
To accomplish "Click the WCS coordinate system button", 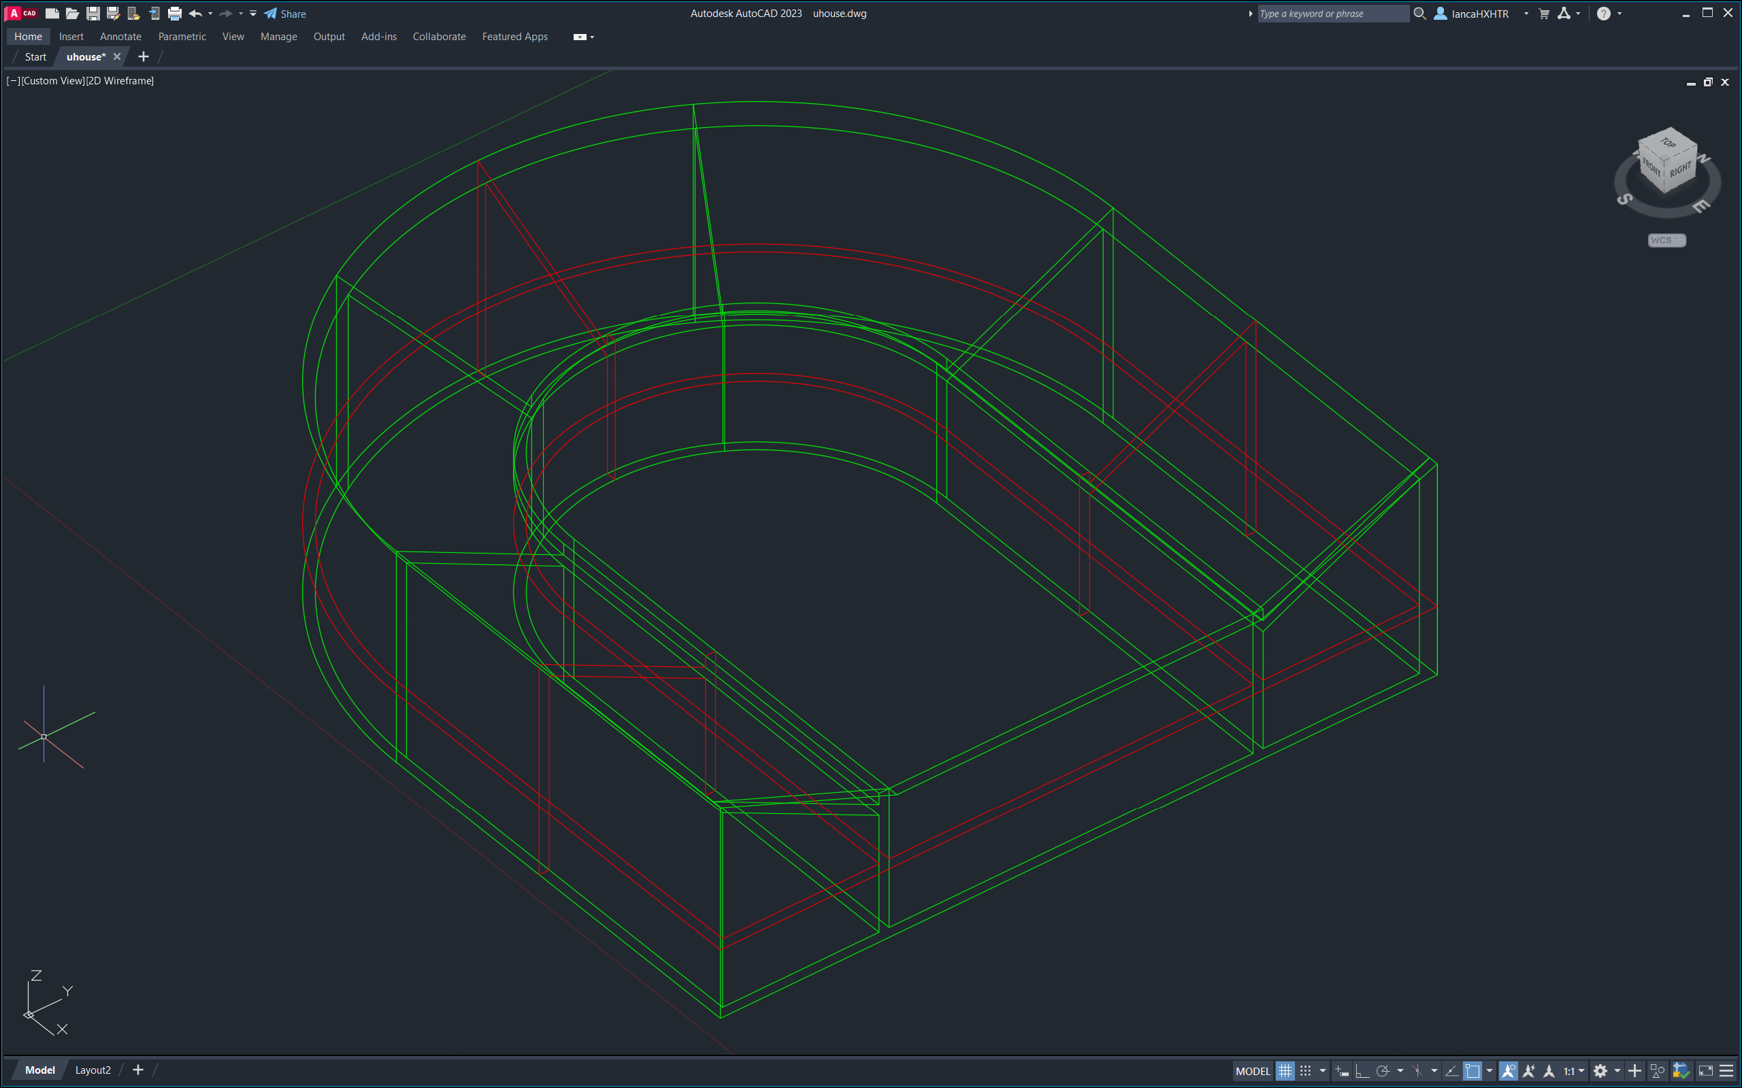I will point(1666,240).
